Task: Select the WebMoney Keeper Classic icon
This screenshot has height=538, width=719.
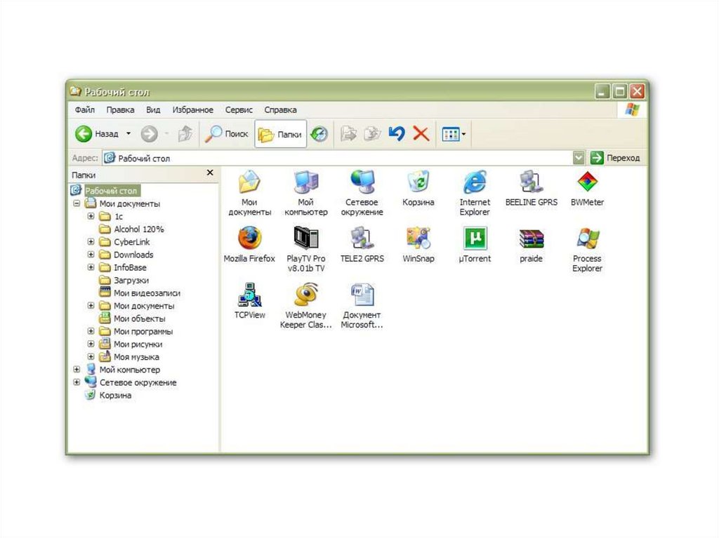Action: [306, 294]
